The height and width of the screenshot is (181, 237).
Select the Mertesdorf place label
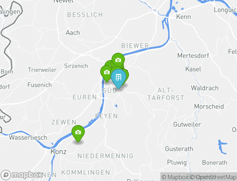pos(193,56)
